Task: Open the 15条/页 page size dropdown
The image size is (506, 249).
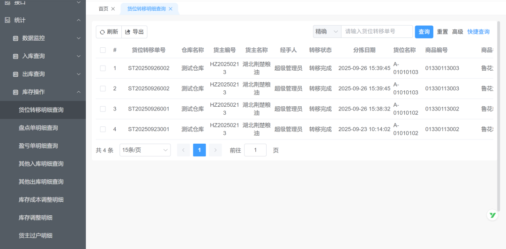Action: pyautogui.click(x=145, y=150)
